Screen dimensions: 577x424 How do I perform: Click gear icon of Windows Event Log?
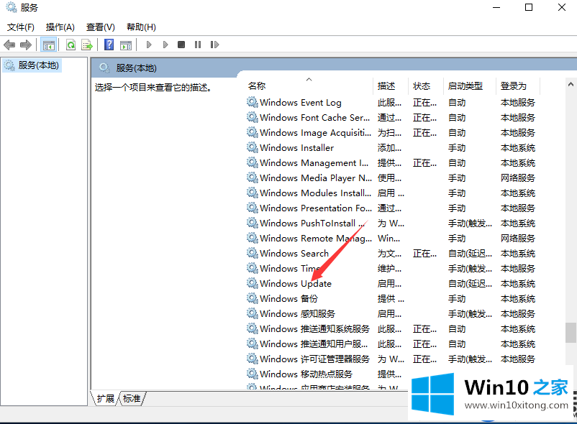pyautogui.click(x=252, y=102)
